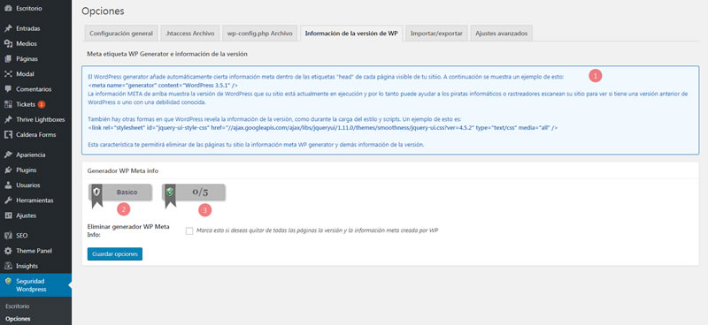This screenshot has width=708, height=325.
Task: Click the Plugins plug icon
Action: [8, 170]
